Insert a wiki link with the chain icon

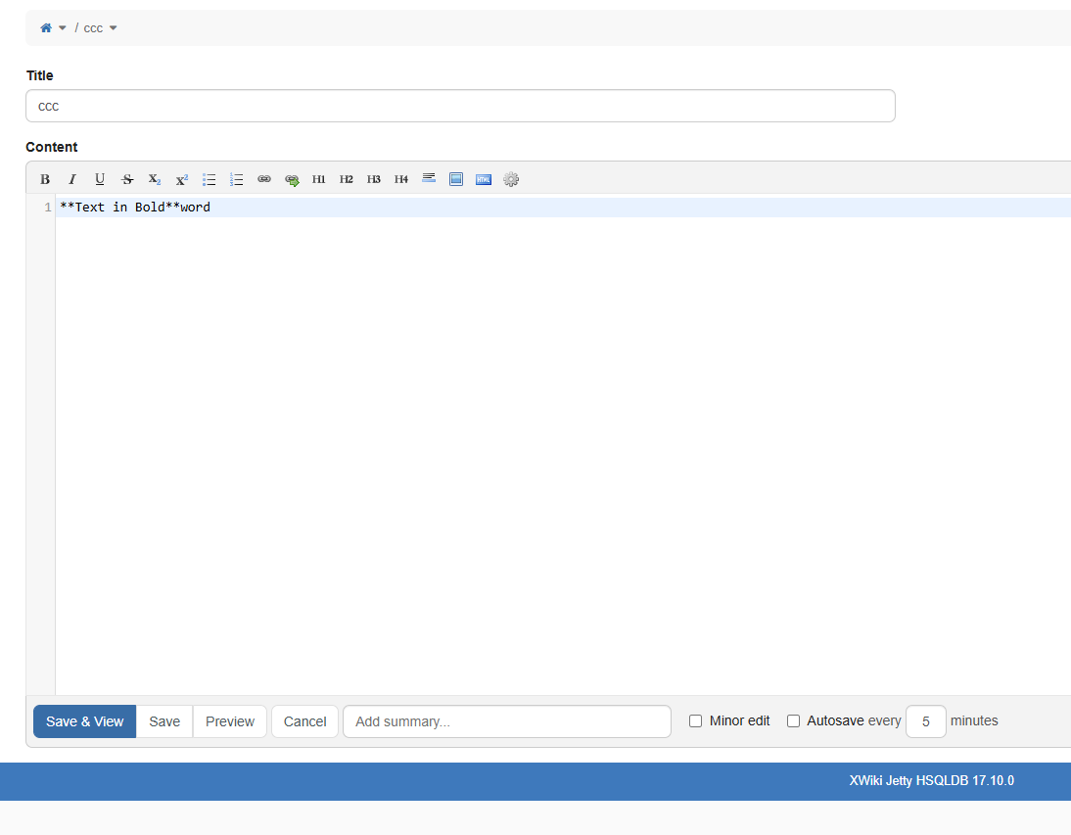pyautogui.click(x=264, y=179)
